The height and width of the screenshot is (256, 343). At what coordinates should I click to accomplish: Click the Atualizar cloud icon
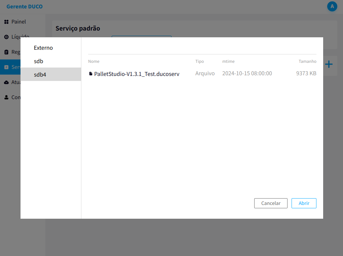pos(6,82)
